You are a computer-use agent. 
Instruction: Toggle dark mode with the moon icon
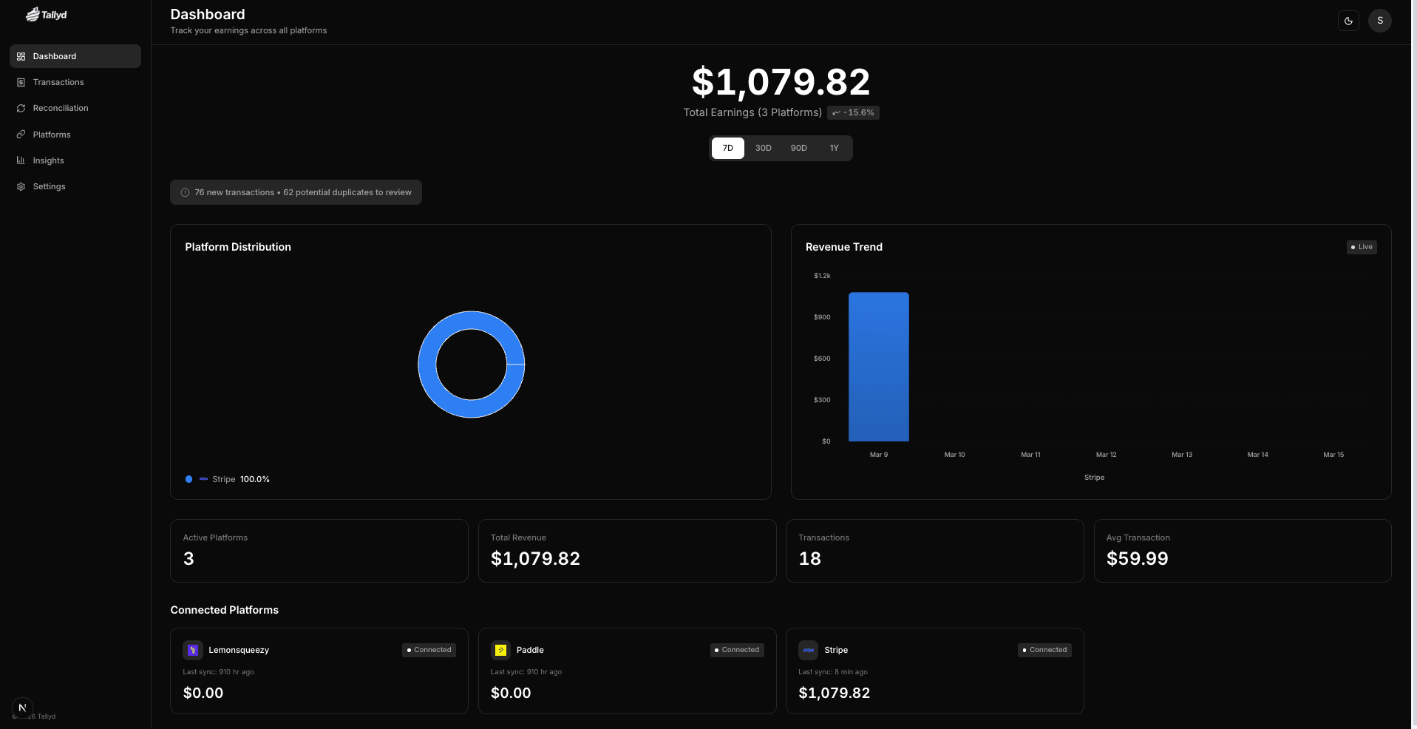(x=1348, y=21)
